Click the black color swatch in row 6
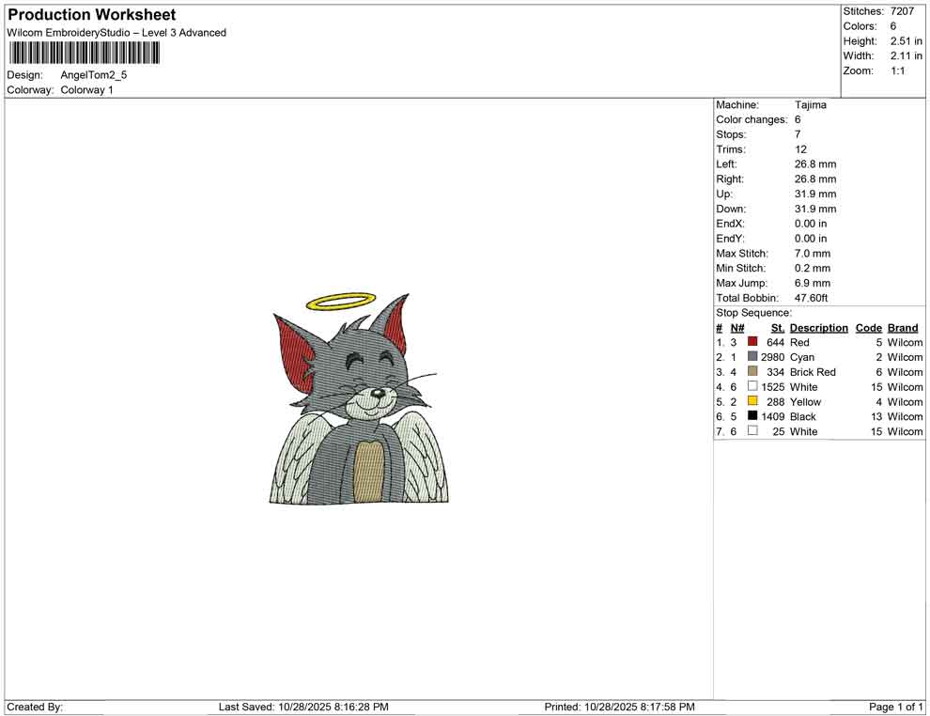Screen dimensions: 930x716 (752, 416)
